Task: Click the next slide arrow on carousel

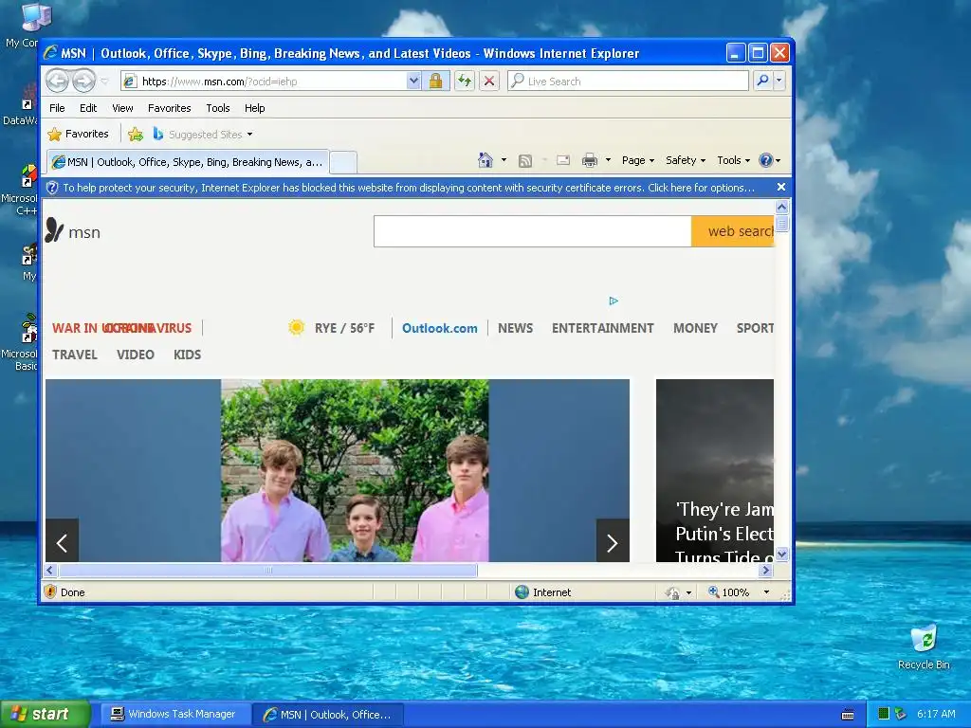Action: pos(613,540)
